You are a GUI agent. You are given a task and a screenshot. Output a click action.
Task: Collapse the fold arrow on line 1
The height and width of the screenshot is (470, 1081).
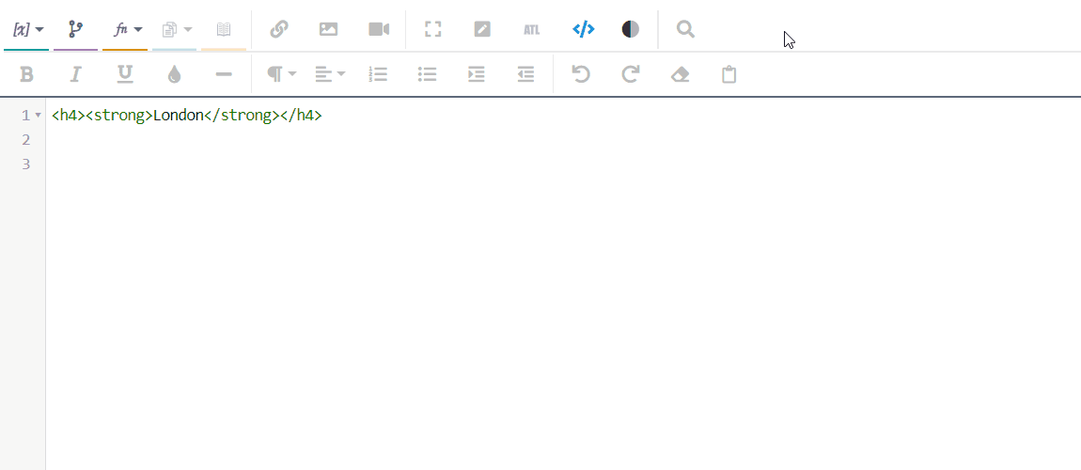pos(38,115)
